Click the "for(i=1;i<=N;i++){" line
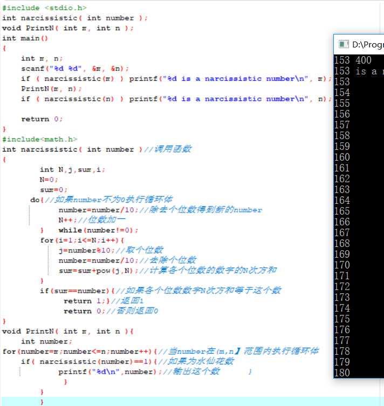Viewport: 384px width, 406px height. pos(83,240)
